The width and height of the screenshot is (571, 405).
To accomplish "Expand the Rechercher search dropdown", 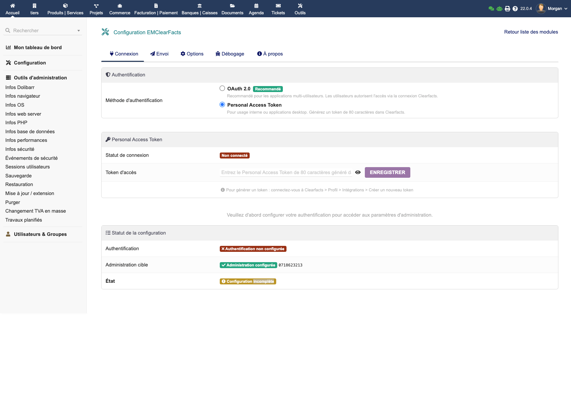I will click(79, 30).
